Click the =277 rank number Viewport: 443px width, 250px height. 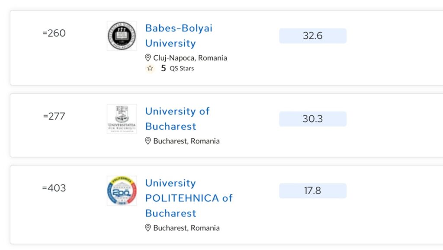tap(54, 116)
